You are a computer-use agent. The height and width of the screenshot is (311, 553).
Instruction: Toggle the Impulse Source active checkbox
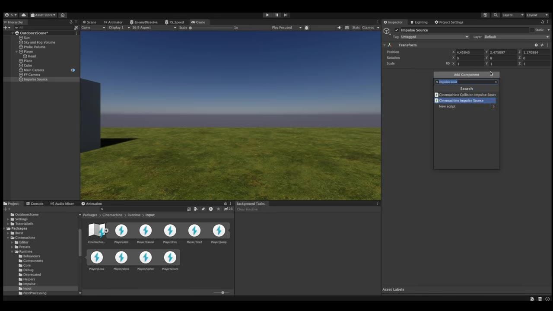(x=397, y=30)
